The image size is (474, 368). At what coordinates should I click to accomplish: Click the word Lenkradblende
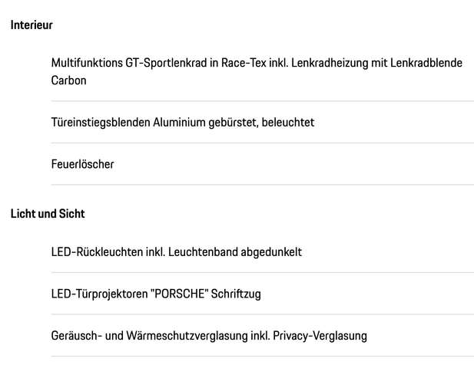pos(426,63)
